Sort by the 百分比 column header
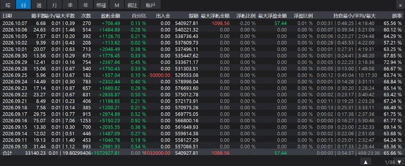Screen dimensions: 405x166 click(x=139, y=16)
